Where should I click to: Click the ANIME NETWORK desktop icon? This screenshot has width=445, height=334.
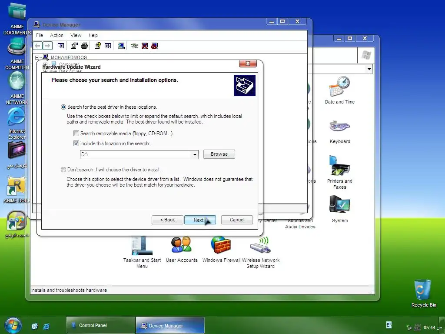click(x=17, y=89)
